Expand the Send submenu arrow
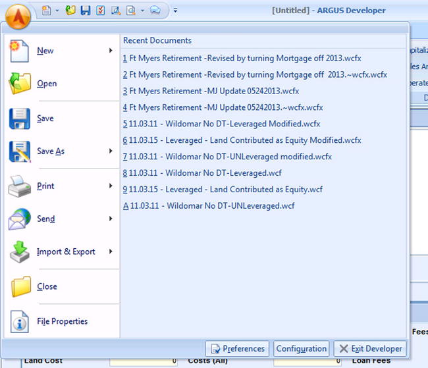The width and height of the screenshot is (428, 368). [x=111, y=219]
